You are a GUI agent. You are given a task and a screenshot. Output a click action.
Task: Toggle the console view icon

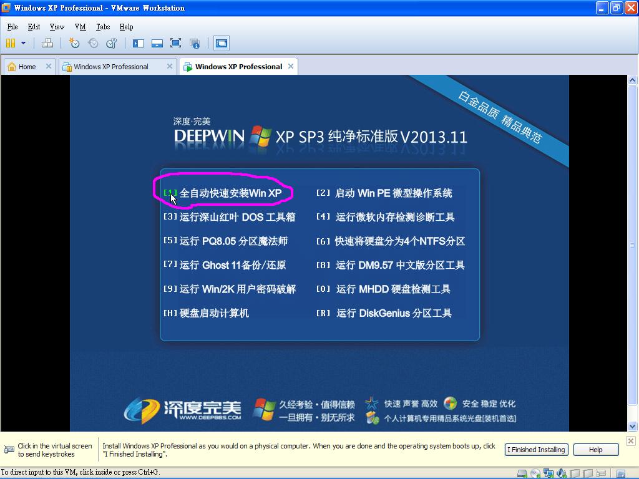222,43
